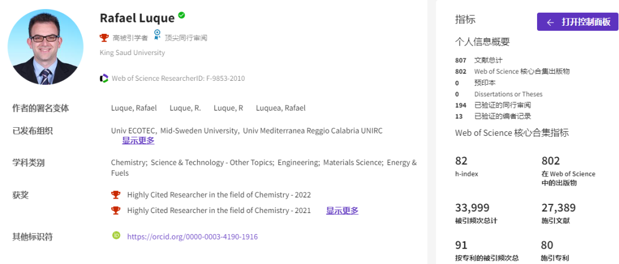Click the Web of Science ResearcherID logo icon
Screen dimensions: 619x264
(x=104, y=78)
